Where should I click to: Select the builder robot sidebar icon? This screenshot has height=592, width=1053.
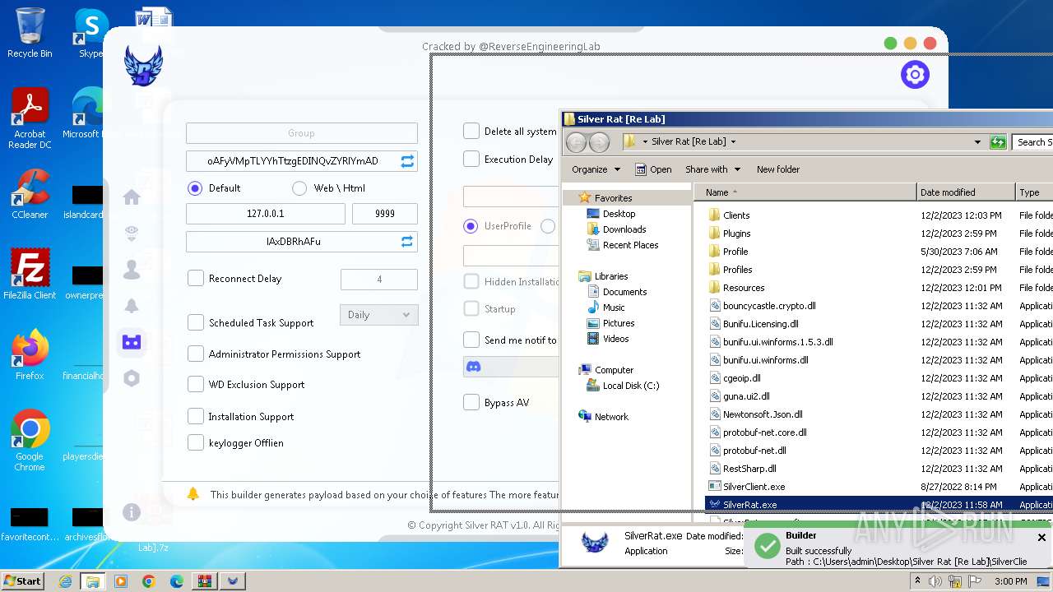pos(132,342)
